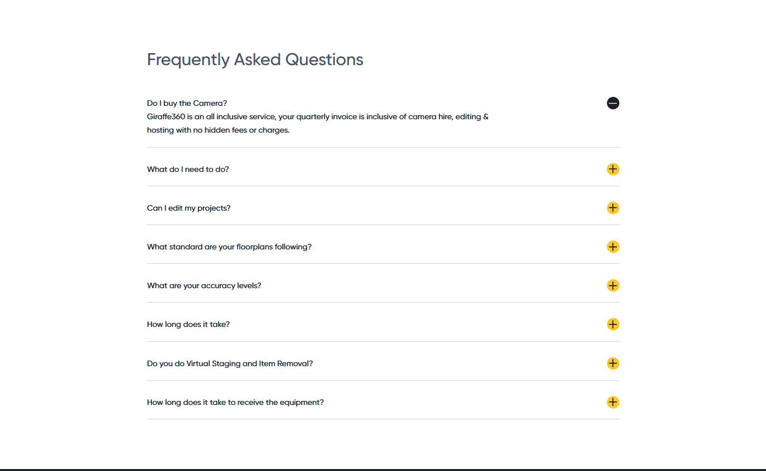Expand the "What do I need to do?" plus icon
The image size is (766, 471).
click(x=613, y=169)
